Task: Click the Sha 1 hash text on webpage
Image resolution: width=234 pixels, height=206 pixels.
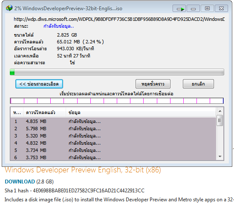Action: pyautogui.click(x=75, y=191)
